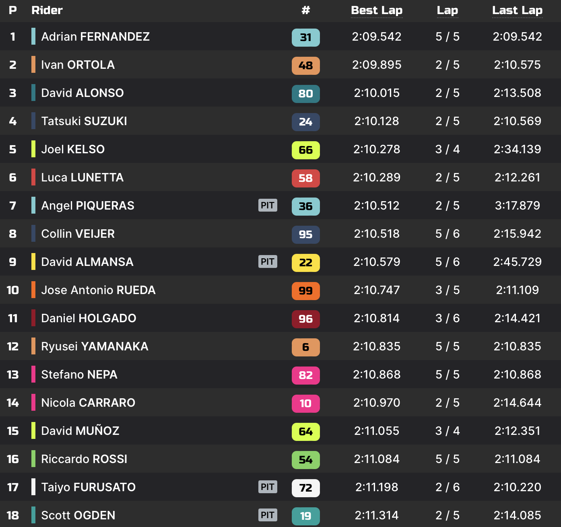The width and height of the screenshot is (561, 527).
Task: Click Daniel Holgado's best lap time 2:10.814
Action: tap(377, 318)
